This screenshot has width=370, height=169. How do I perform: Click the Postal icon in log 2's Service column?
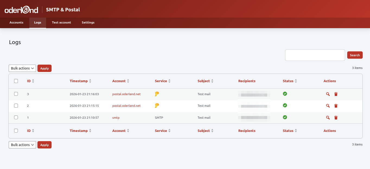157,105
